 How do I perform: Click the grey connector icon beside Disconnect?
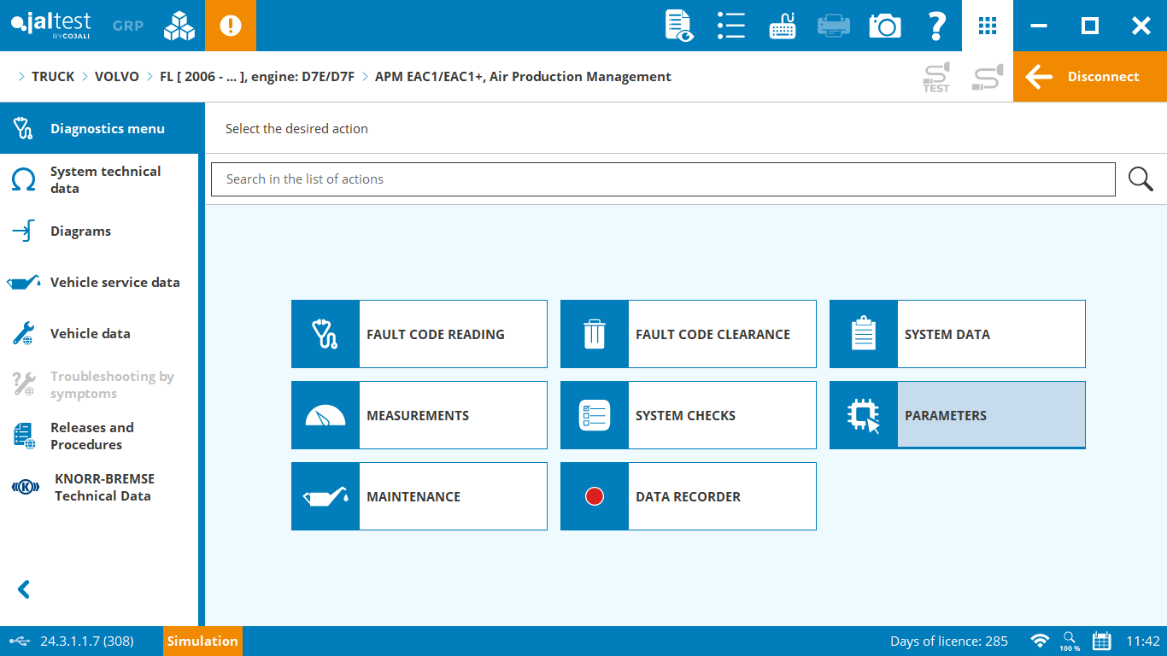(988, 77)
